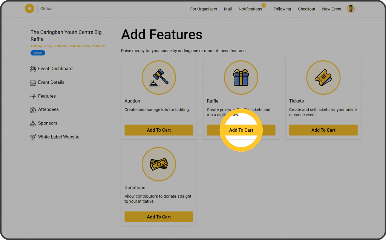Screen dimensions: 386x240
Task: Click the Auction card title
Action: pos(132,101)
